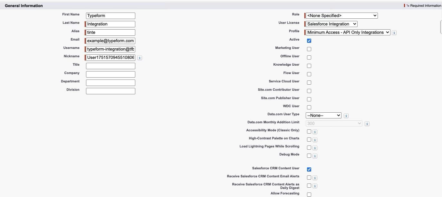Viewport: 442px width, 197px height.
Task: Enable the Flow User checkbox
Action: 309,74
